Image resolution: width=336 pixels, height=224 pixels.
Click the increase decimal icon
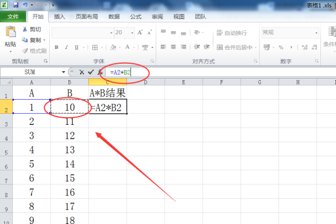[x=305, y=48]
